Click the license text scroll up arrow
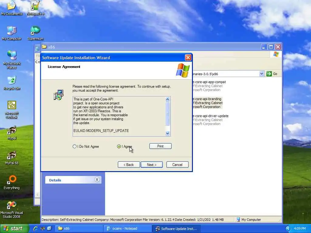Screen dimensions: 311x233 [x=167, y=99]
